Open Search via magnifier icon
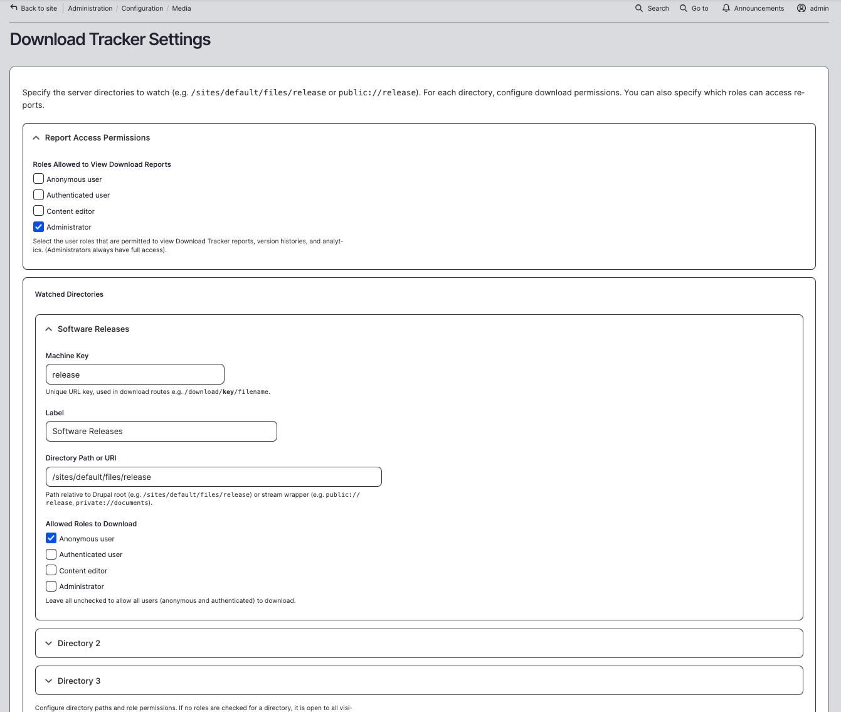The height and width of the screenshot is (712, 841). point(639,8)
